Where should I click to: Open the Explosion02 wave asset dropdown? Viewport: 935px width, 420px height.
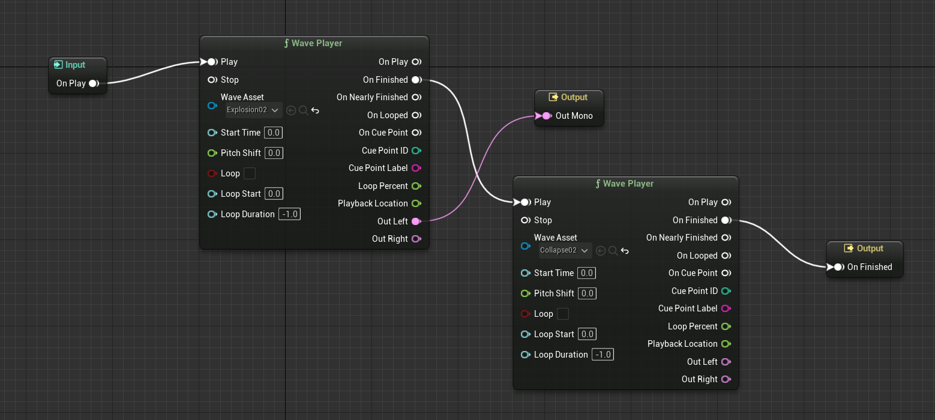coord(253,110)
